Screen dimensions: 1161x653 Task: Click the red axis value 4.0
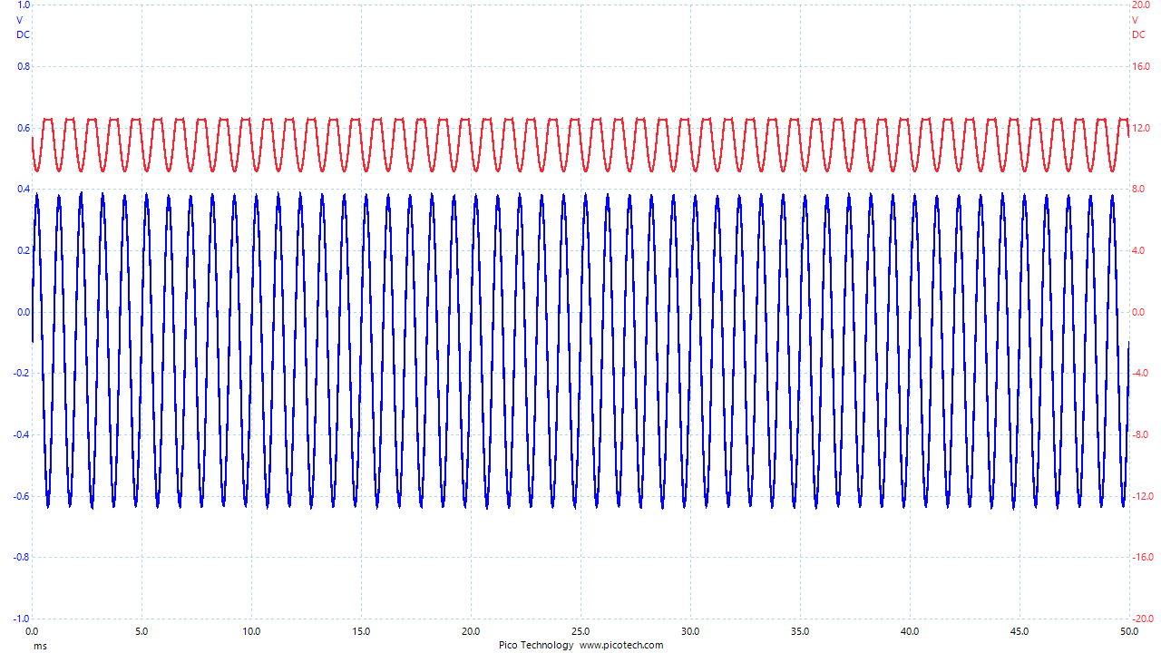(1138, 251)
